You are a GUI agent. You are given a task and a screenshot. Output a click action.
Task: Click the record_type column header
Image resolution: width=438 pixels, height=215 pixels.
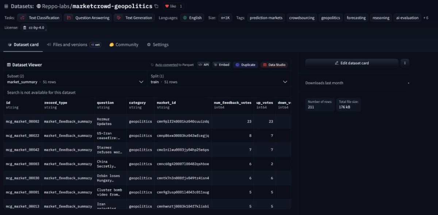click(x=68, y=105)
